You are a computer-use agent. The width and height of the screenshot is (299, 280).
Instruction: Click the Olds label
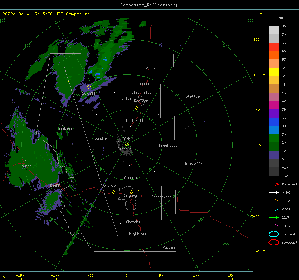click(127, 139)
